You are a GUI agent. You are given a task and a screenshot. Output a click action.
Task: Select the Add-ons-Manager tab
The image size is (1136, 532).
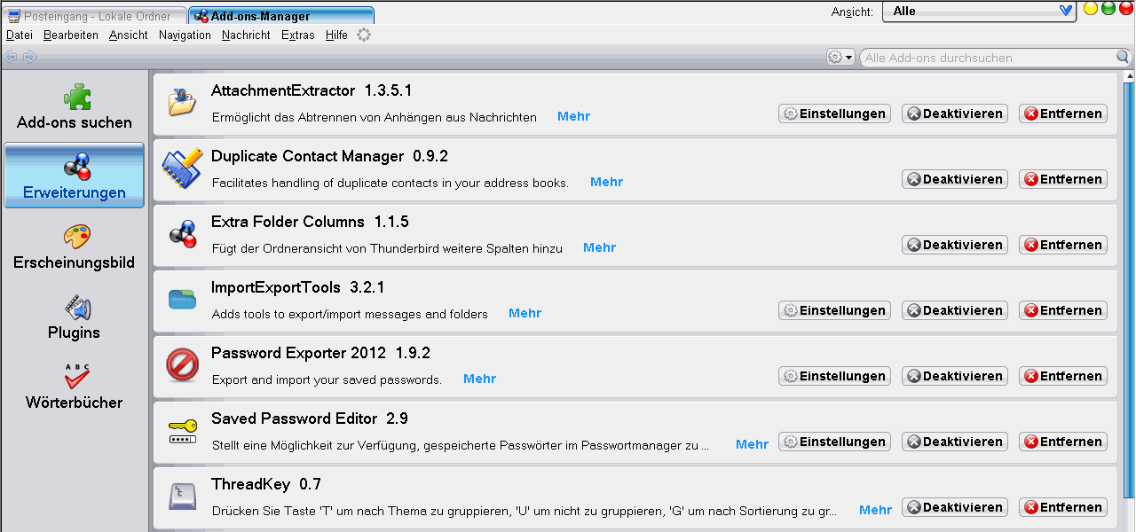(280, 16)
